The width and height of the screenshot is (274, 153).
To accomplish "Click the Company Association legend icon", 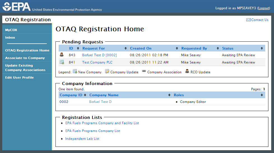I will click(144, 71).
